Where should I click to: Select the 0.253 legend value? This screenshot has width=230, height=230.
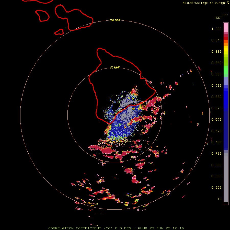point(216,188)
